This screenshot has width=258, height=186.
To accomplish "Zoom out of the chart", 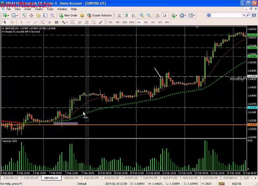I will point(149,15).
